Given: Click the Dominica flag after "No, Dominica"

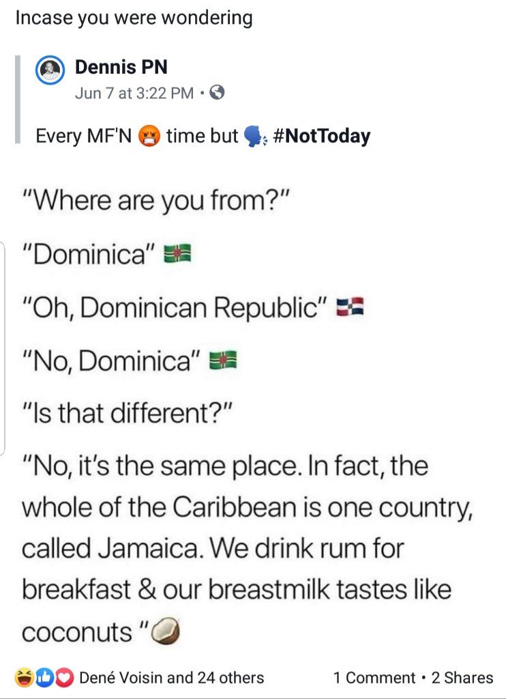Looking at the screenshot, I should (223, 359).
